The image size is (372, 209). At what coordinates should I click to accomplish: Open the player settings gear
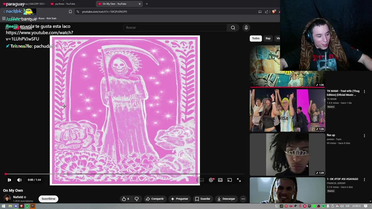click(211, 180)
